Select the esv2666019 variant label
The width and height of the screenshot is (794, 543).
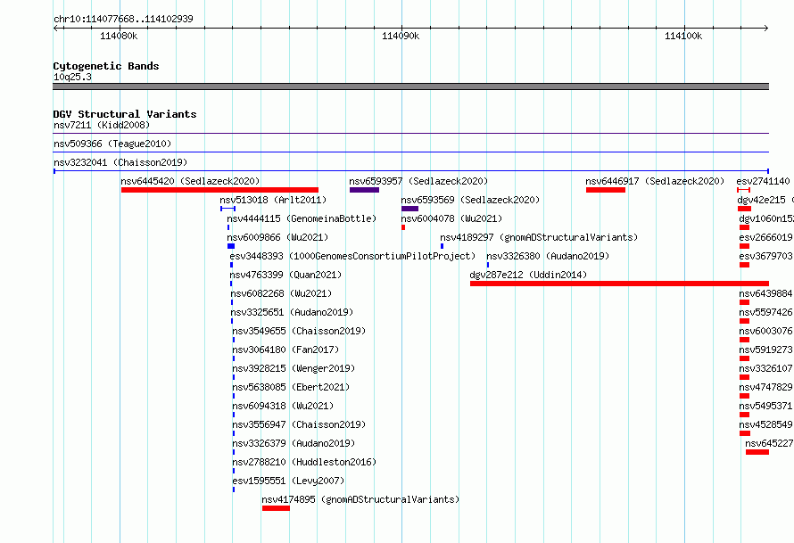(766, 237)
